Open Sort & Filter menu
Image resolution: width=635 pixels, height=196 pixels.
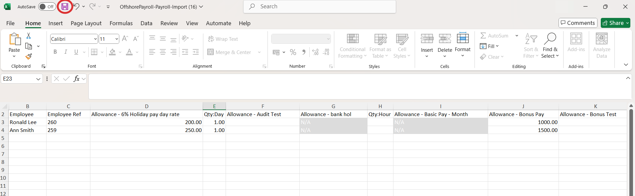tap(531, 46)
